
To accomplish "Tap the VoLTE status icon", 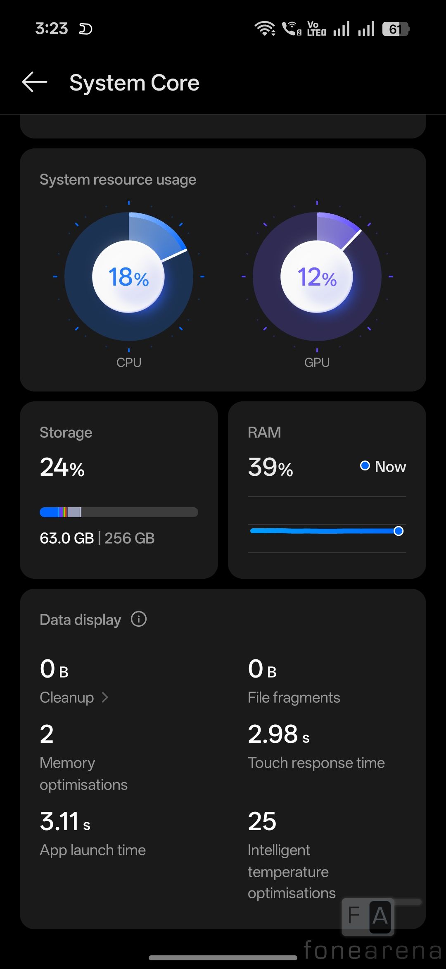I will tap(317, 29).
